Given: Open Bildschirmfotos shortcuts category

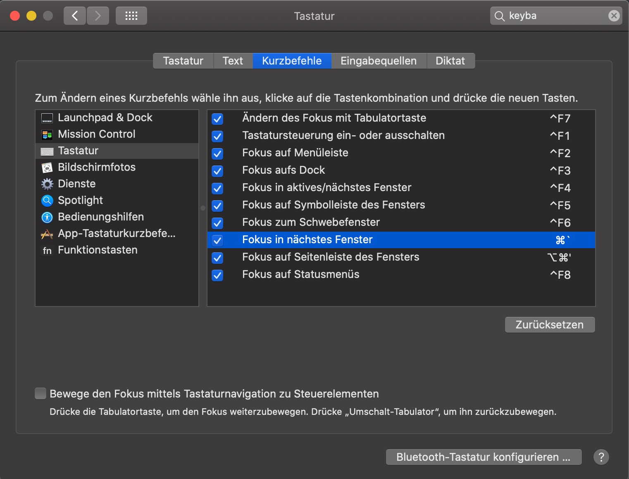Looking at the screenshot, I should (x=96, y=167).
